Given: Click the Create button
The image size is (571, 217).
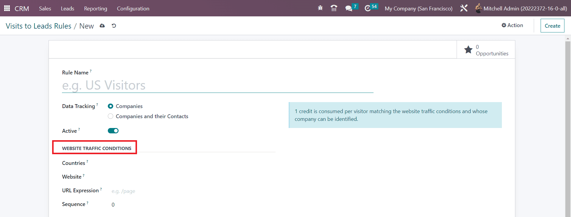Looking at the screenshot, I should click(x=552, y=26).
